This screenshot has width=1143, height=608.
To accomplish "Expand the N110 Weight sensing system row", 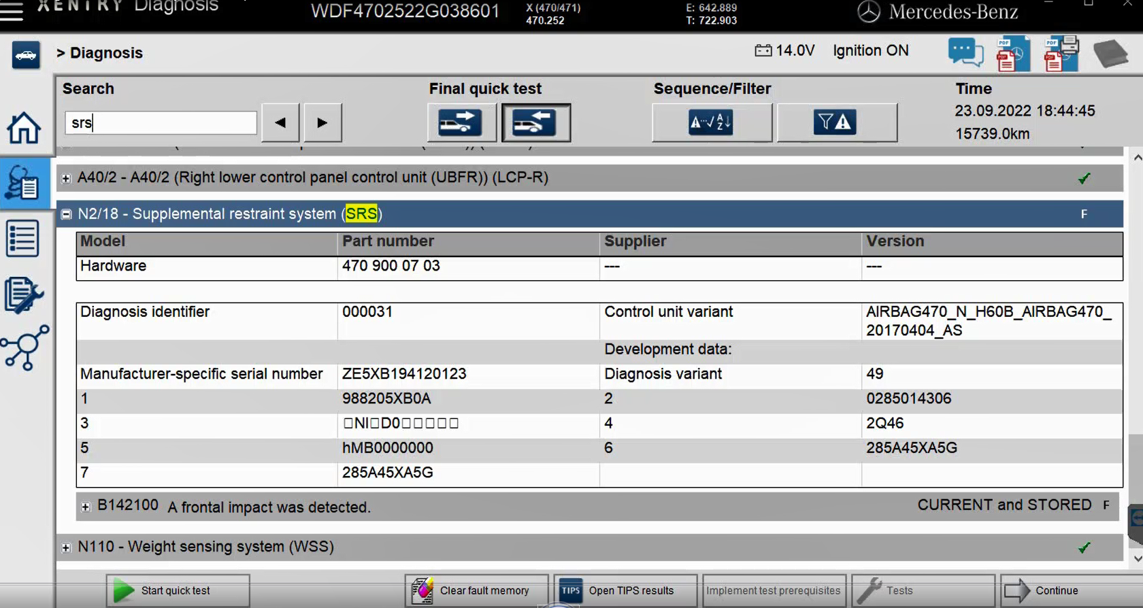I will tap(66, 547).
